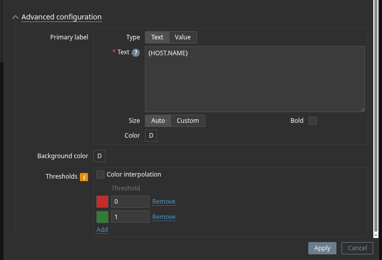Open the Background color picker
382x260 pixels.
[99, 156]
